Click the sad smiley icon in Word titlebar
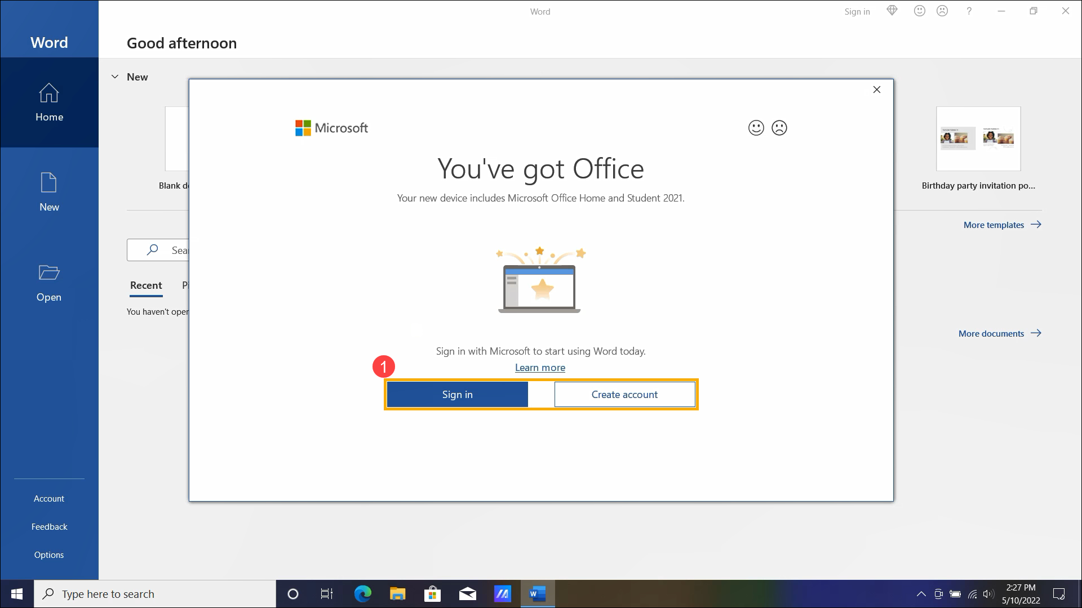This screenshot has width=1082, height=608. coord(942,11)
